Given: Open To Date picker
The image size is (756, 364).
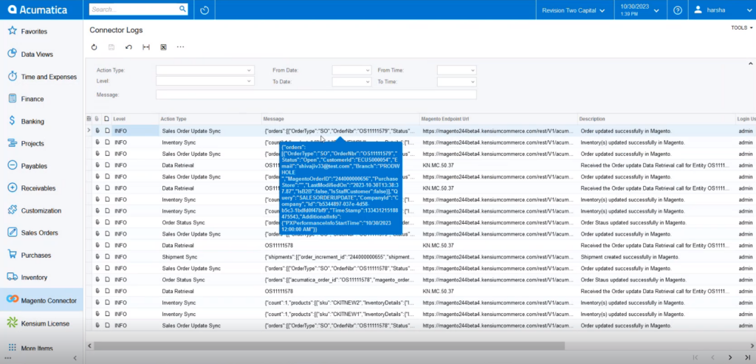Looking at the screenshot, I should pos(368,82).
